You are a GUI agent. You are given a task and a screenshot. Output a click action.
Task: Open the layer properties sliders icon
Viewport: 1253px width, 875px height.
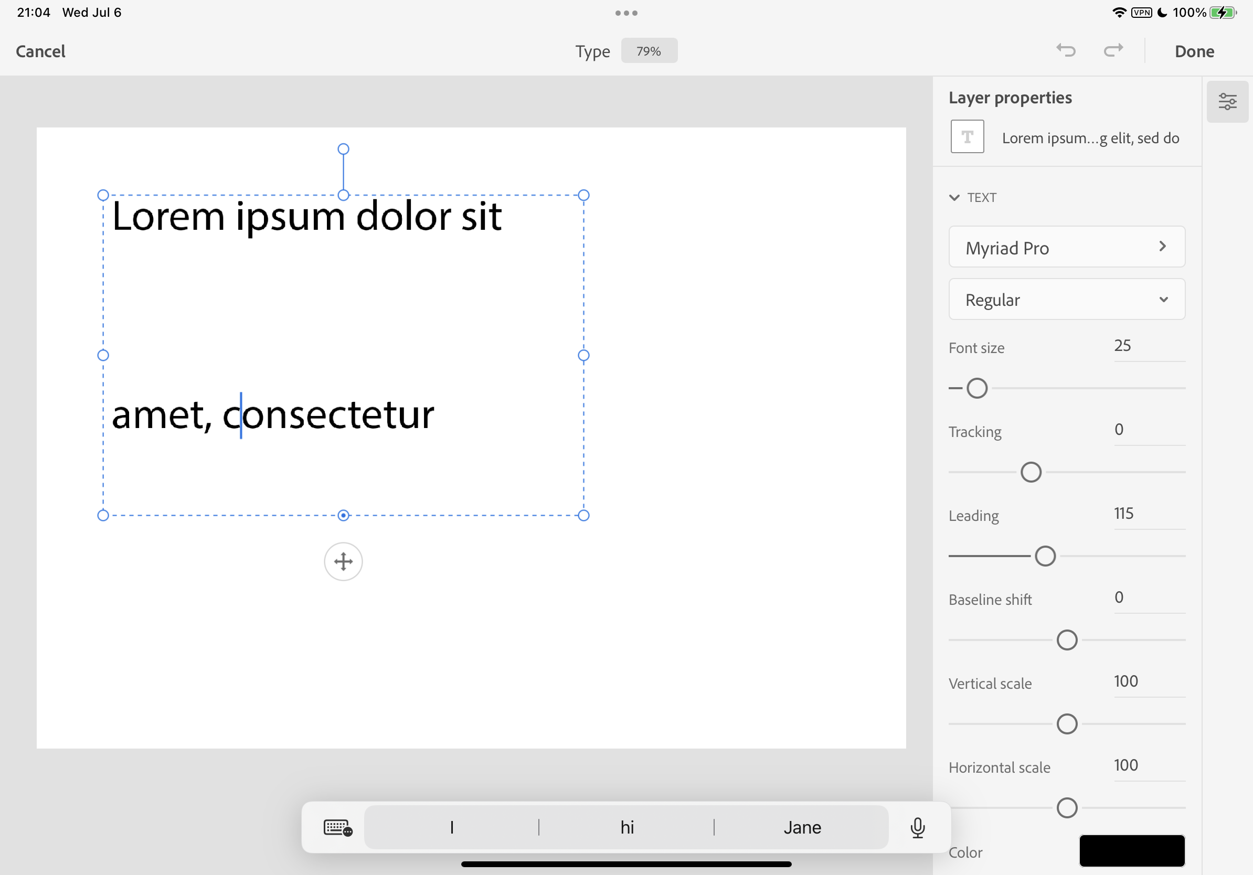click(1227, 101)
